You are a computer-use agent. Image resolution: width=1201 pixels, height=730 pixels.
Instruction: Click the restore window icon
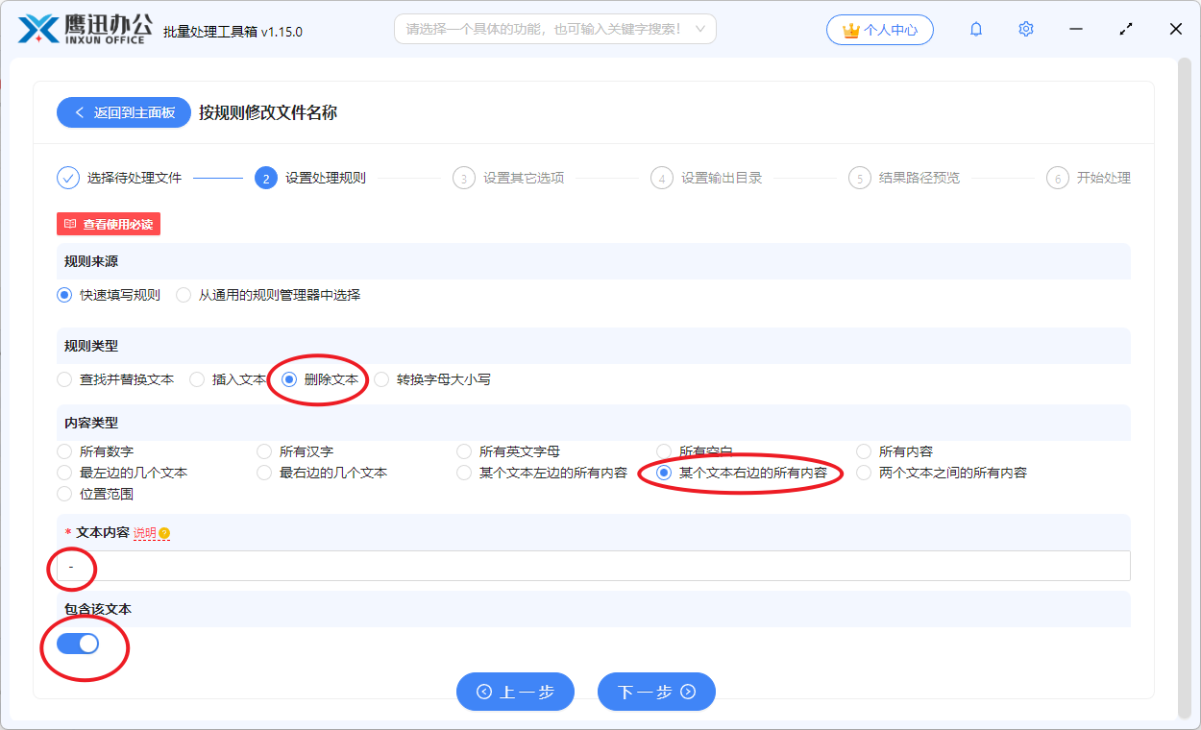[x=1125, y=29]
